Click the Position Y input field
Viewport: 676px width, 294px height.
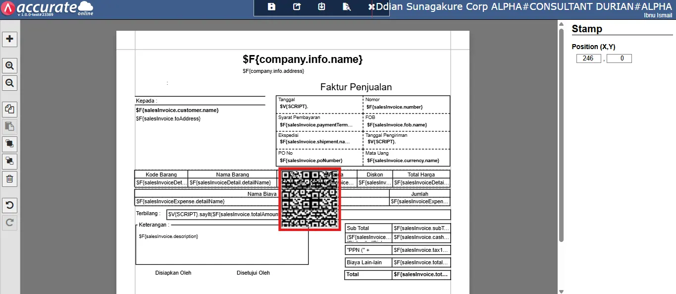coord(619,59)
